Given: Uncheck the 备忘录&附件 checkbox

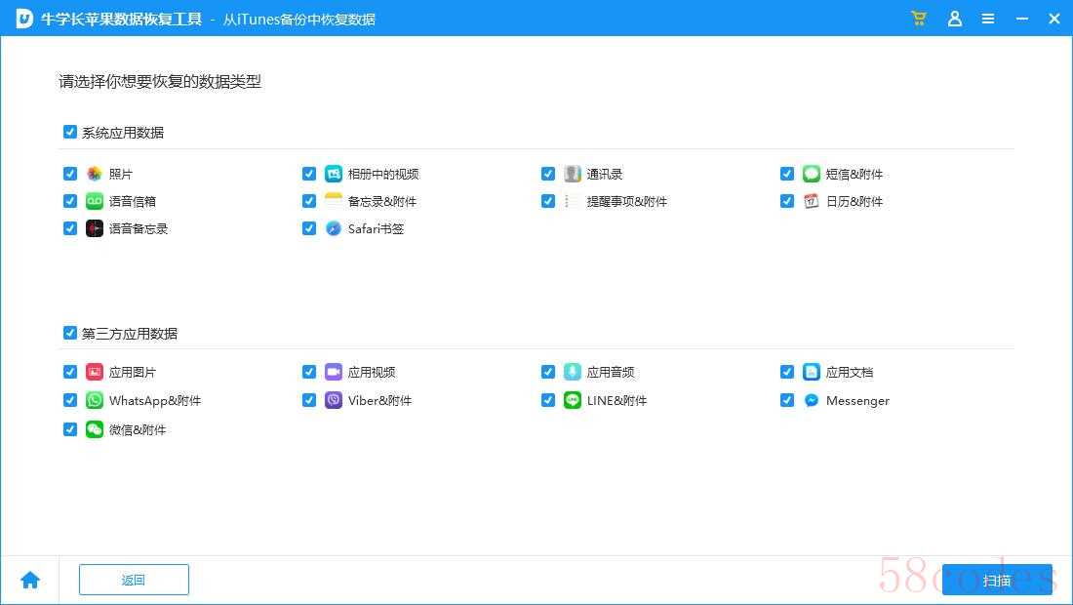Looking at the screenshot, I should tap(309, 200).
